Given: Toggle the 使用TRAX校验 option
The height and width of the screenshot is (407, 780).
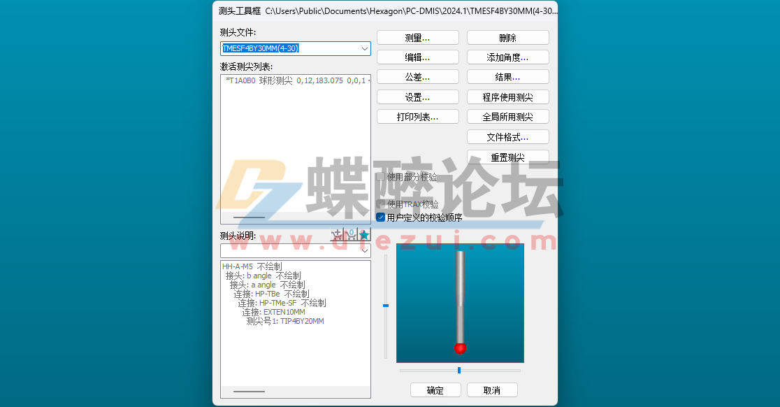Looking at the screenshot, I should (x=381, y=203).
